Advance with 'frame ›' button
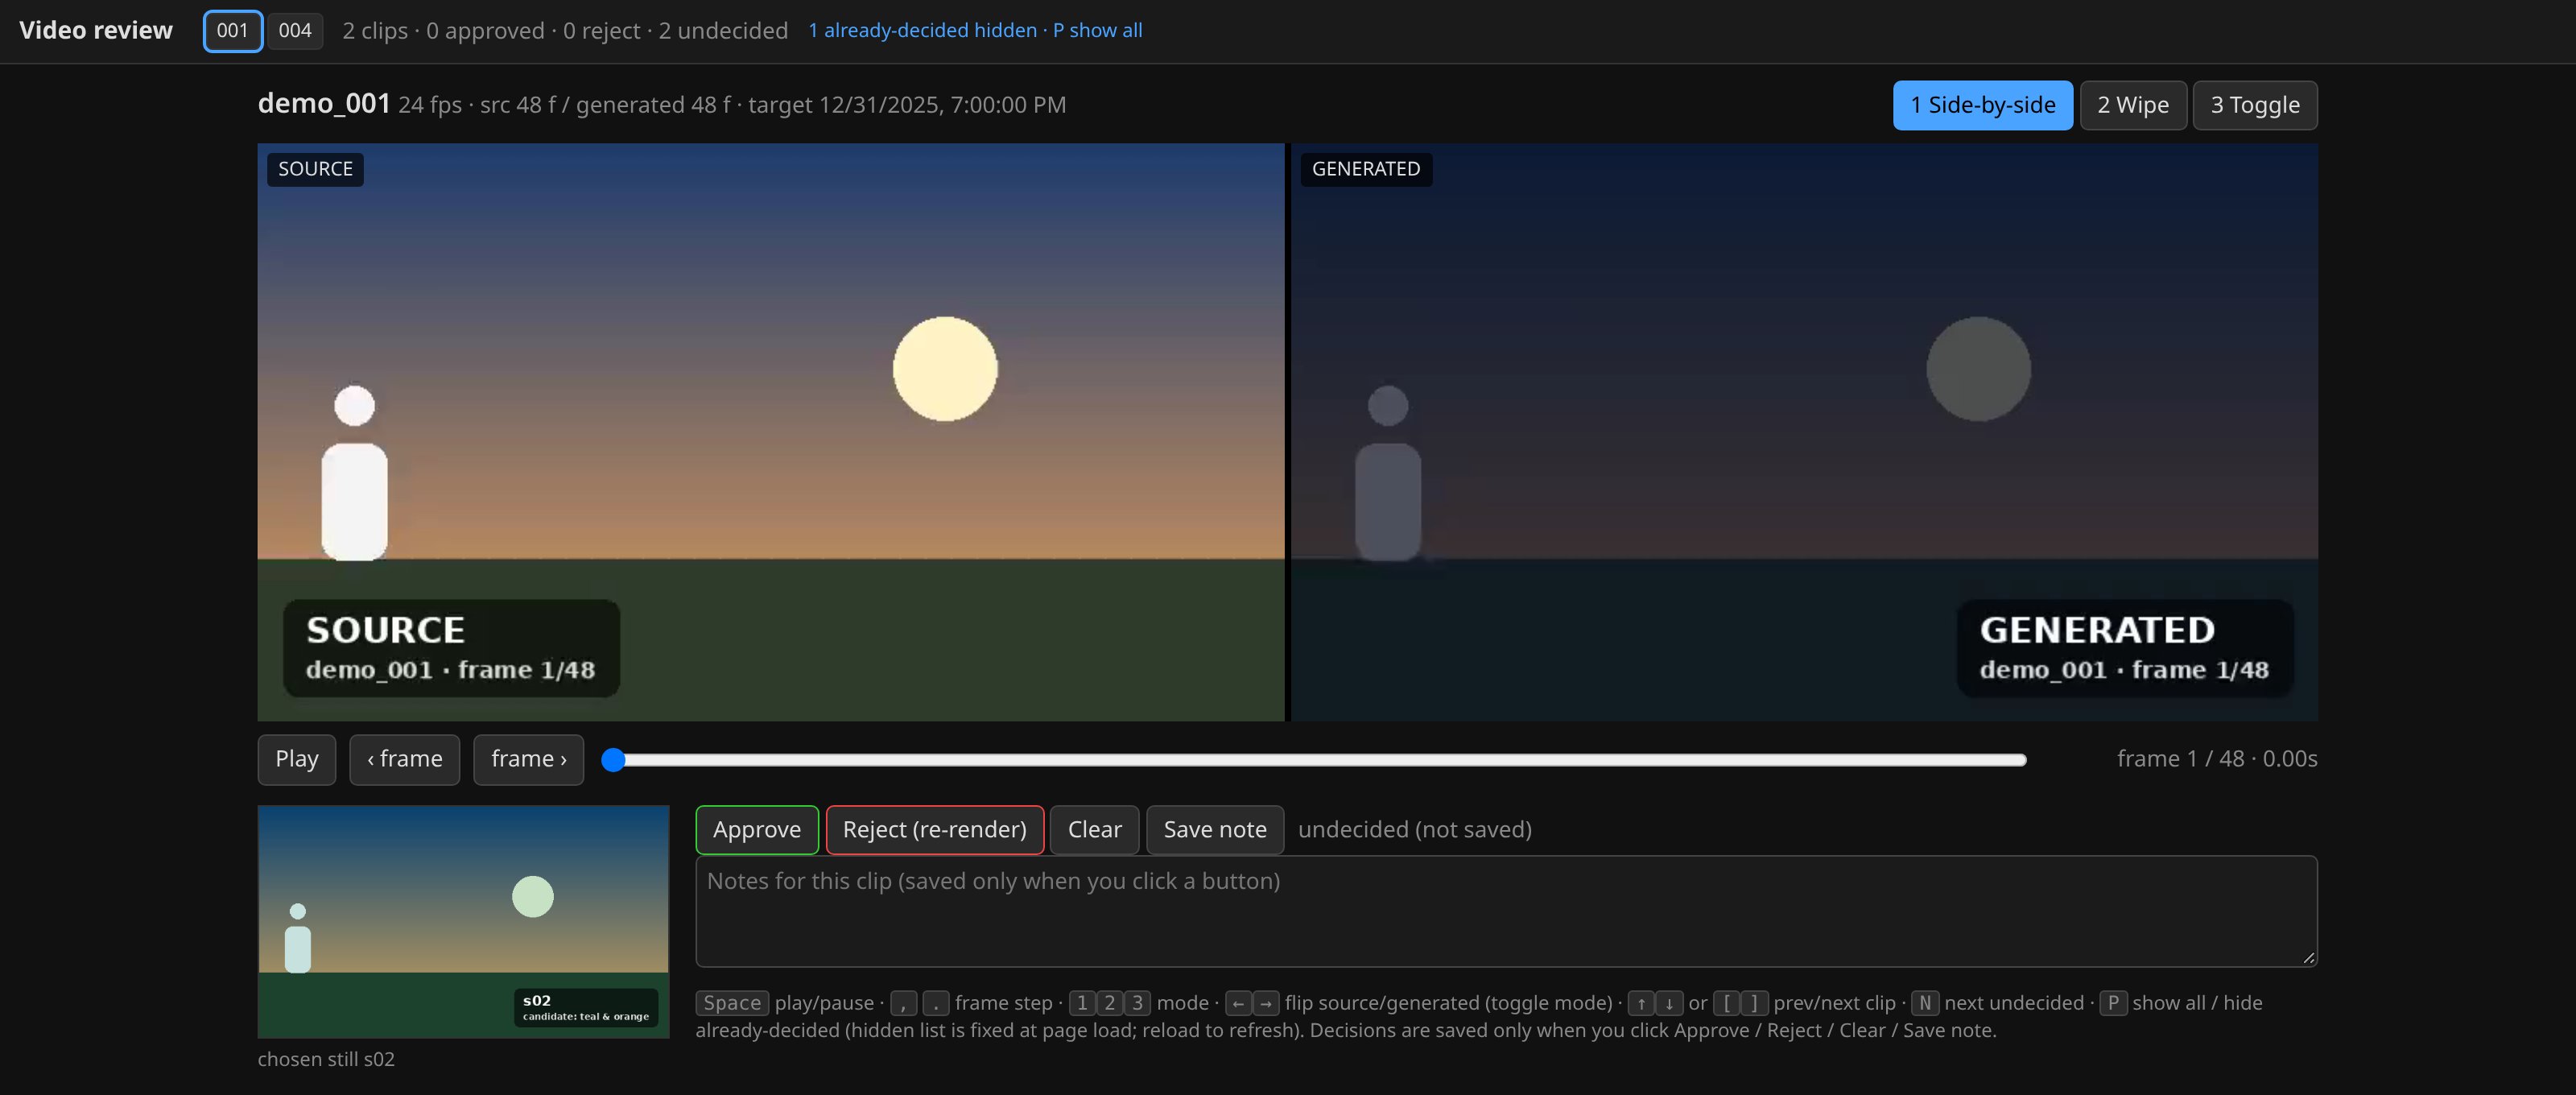 coord(528,759)
